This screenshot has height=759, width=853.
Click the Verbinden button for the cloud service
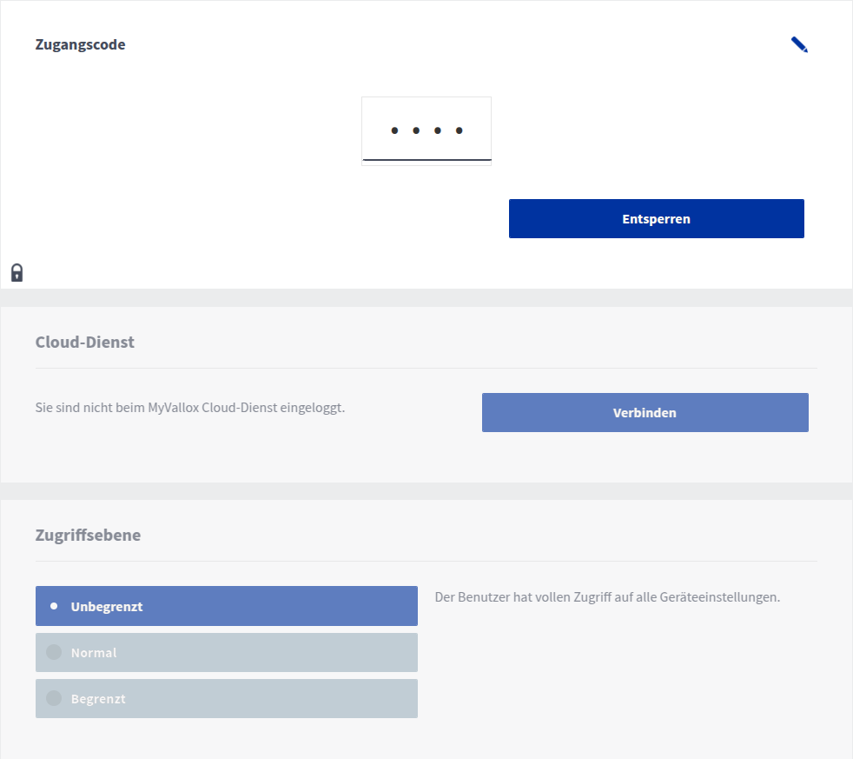click(x=645, y=413)
